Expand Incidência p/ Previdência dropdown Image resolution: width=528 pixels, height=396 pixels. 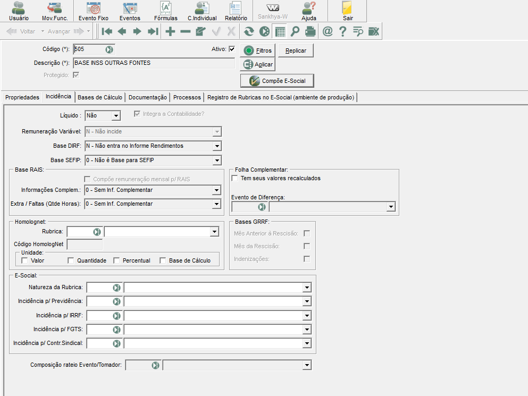tap(307, 301)
